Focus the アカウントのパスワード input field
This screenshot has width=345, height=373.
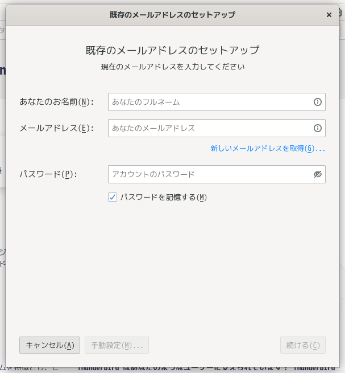(x=217, y=174)
